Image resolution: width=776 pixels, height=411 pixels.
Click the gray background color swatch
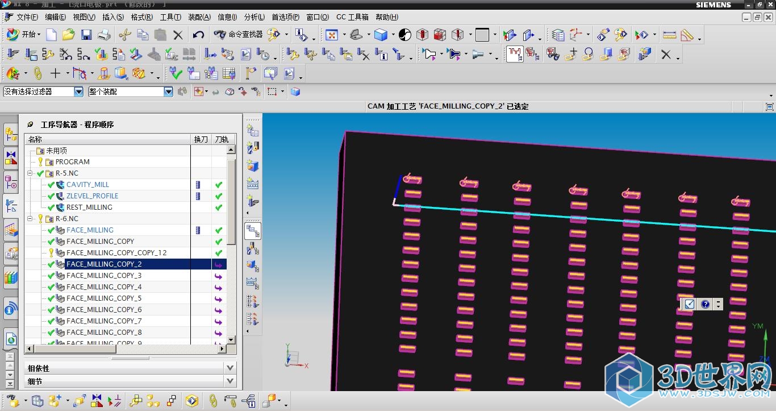pos(482,35)
